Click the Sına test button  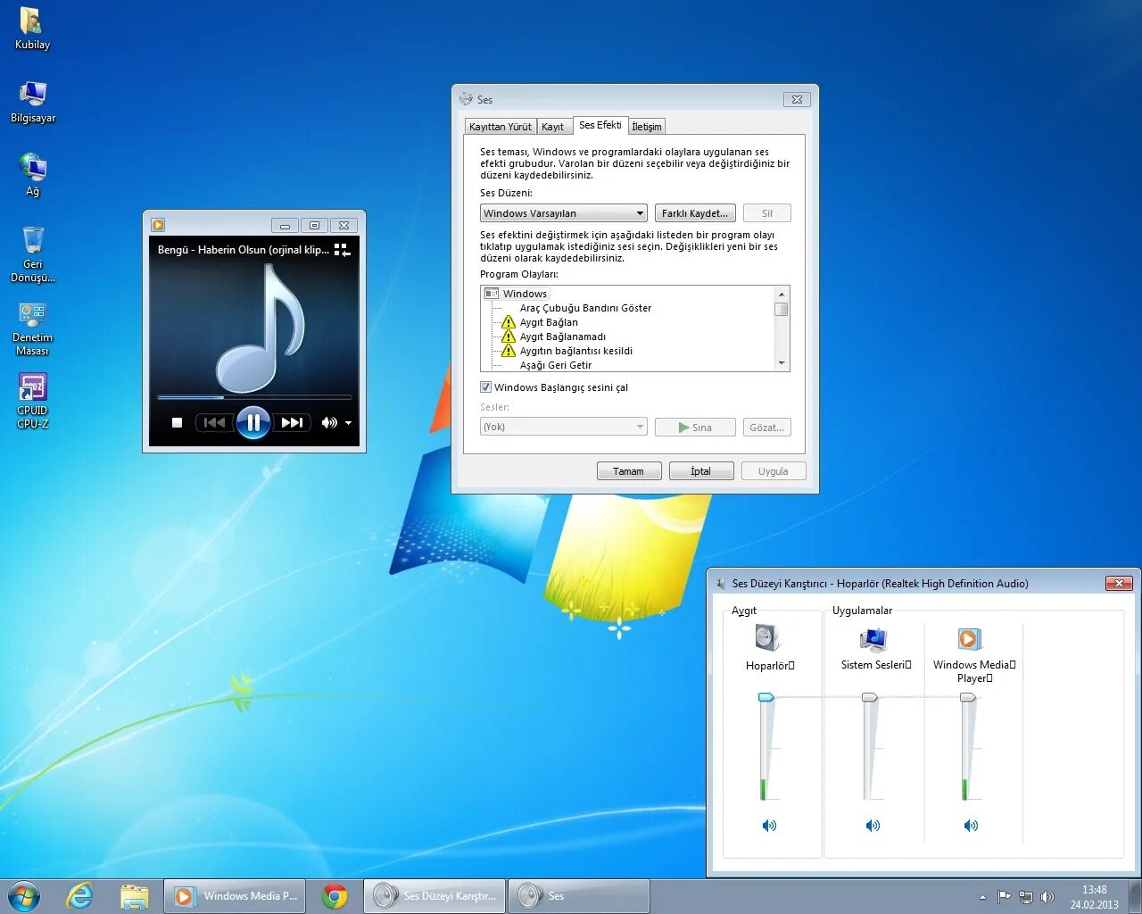[x=695, y=428]
